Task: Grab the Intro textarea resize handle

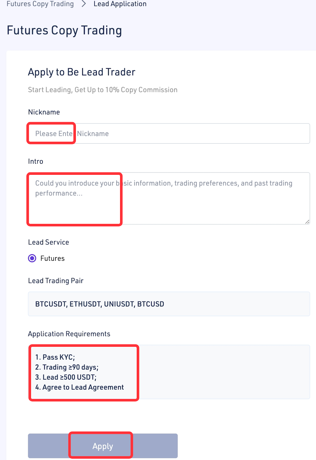Action: [x=307, y=222]
